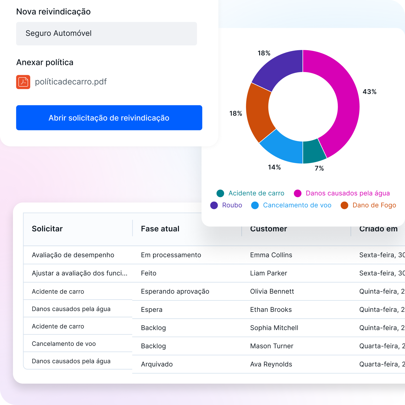
Task: Click the Esperando aprovação status cell
Action: [x=175, y=291]
